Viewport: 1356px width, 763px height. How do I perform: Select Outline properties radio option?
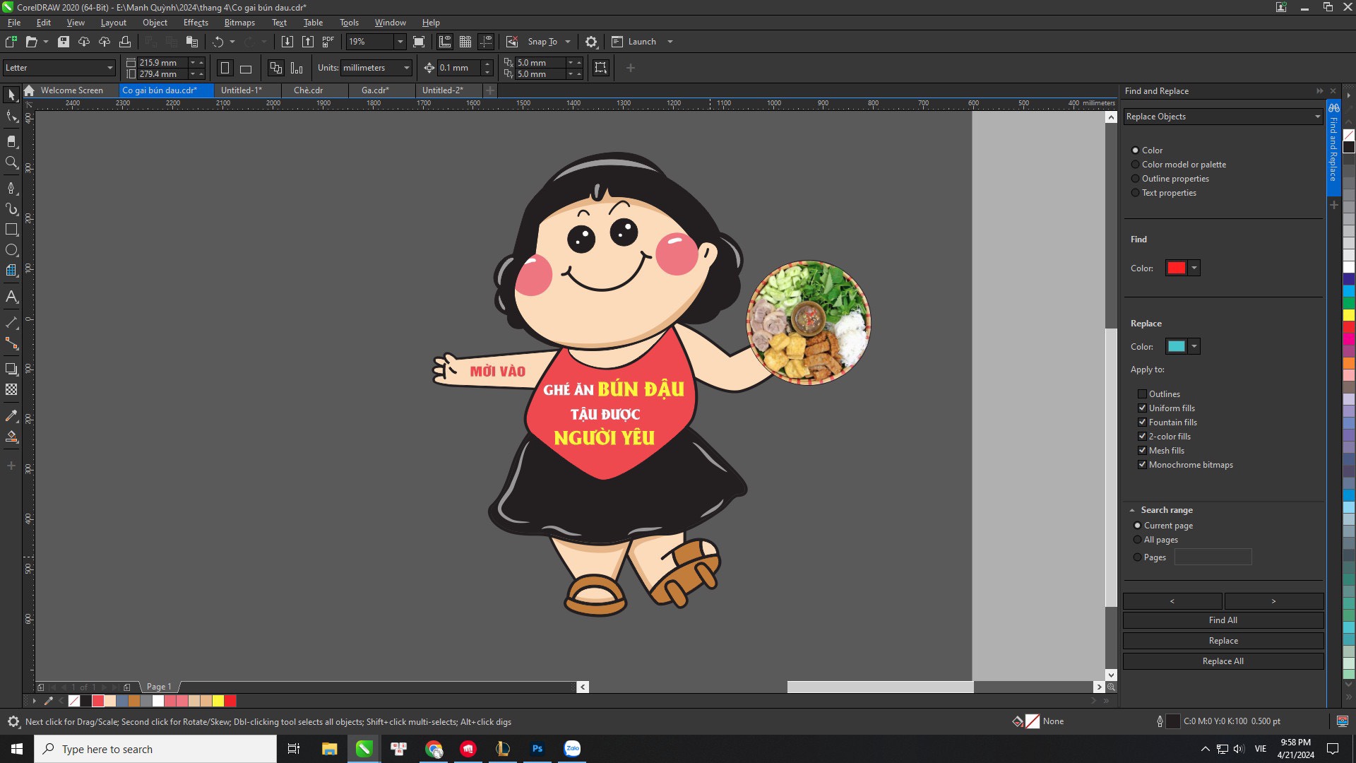(1135, 179)
